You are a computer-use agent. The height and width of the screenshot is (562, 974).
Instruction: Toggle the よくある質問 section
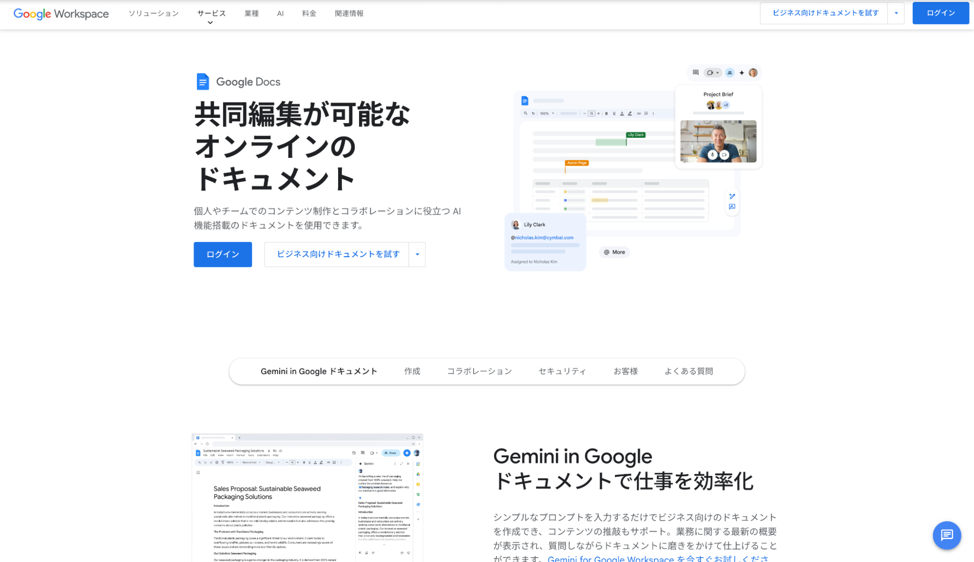pos(688,371)
